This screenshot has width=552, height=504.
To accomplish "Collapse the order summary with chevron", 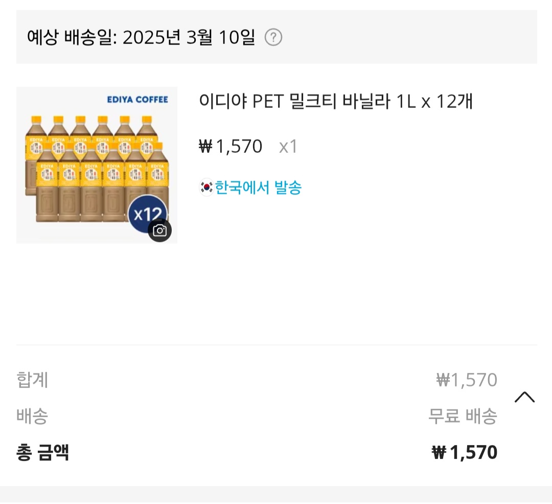I will tap(524, 397).
